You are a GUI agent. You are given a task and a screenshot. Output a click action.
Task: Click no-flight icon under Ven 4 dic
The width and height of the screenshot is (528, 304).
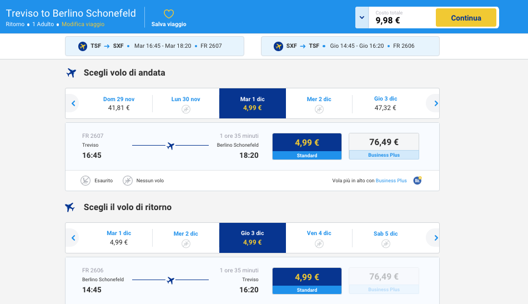coord(319,243)
